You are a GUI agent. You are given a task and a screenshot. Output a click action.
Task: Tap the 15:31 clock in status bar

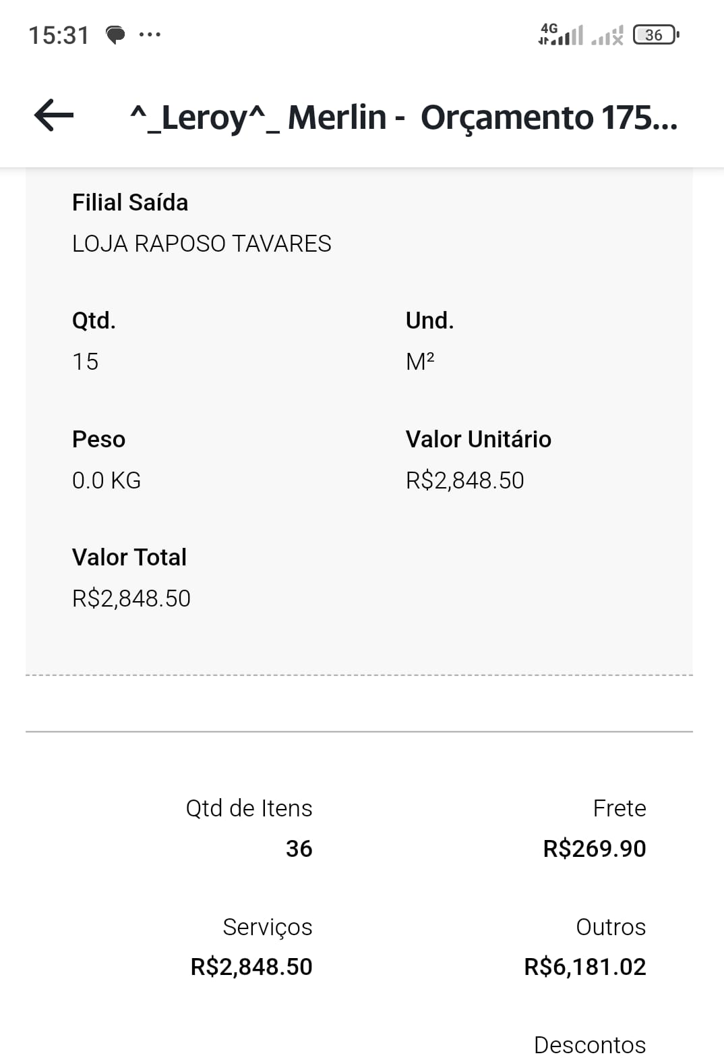(x=59, y=35)
